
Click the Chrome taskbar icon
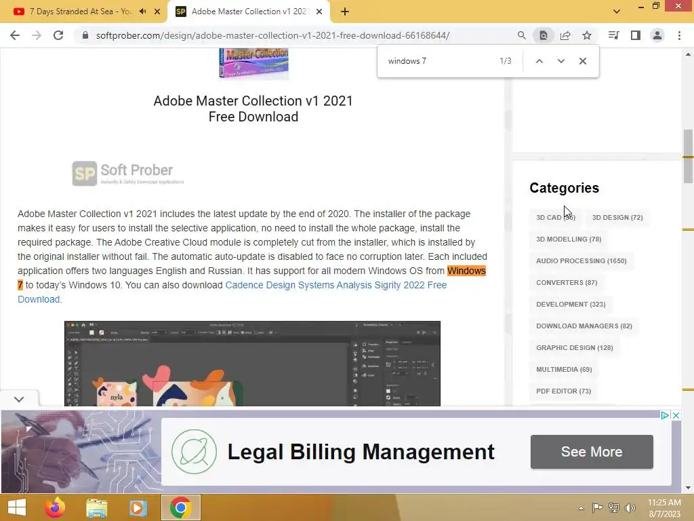point(180,507)
